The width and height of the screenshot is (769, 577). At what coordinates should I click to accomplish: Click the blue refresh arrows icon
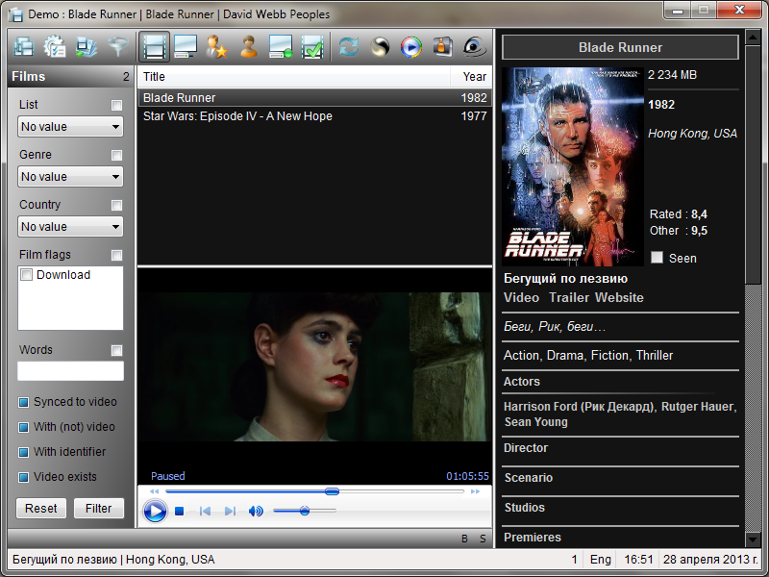(349, 47)
